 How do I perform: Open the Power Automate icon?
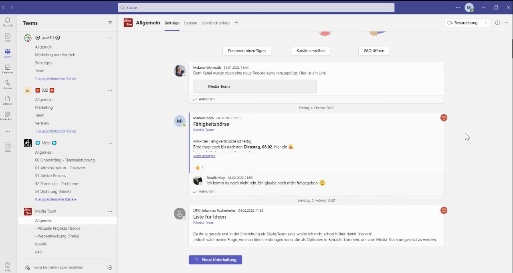click(x=8, y=116)
